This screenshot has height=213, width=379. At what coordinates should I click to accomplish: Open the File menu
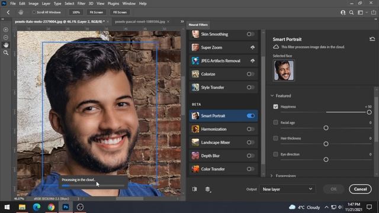click(x=13, y=4)
